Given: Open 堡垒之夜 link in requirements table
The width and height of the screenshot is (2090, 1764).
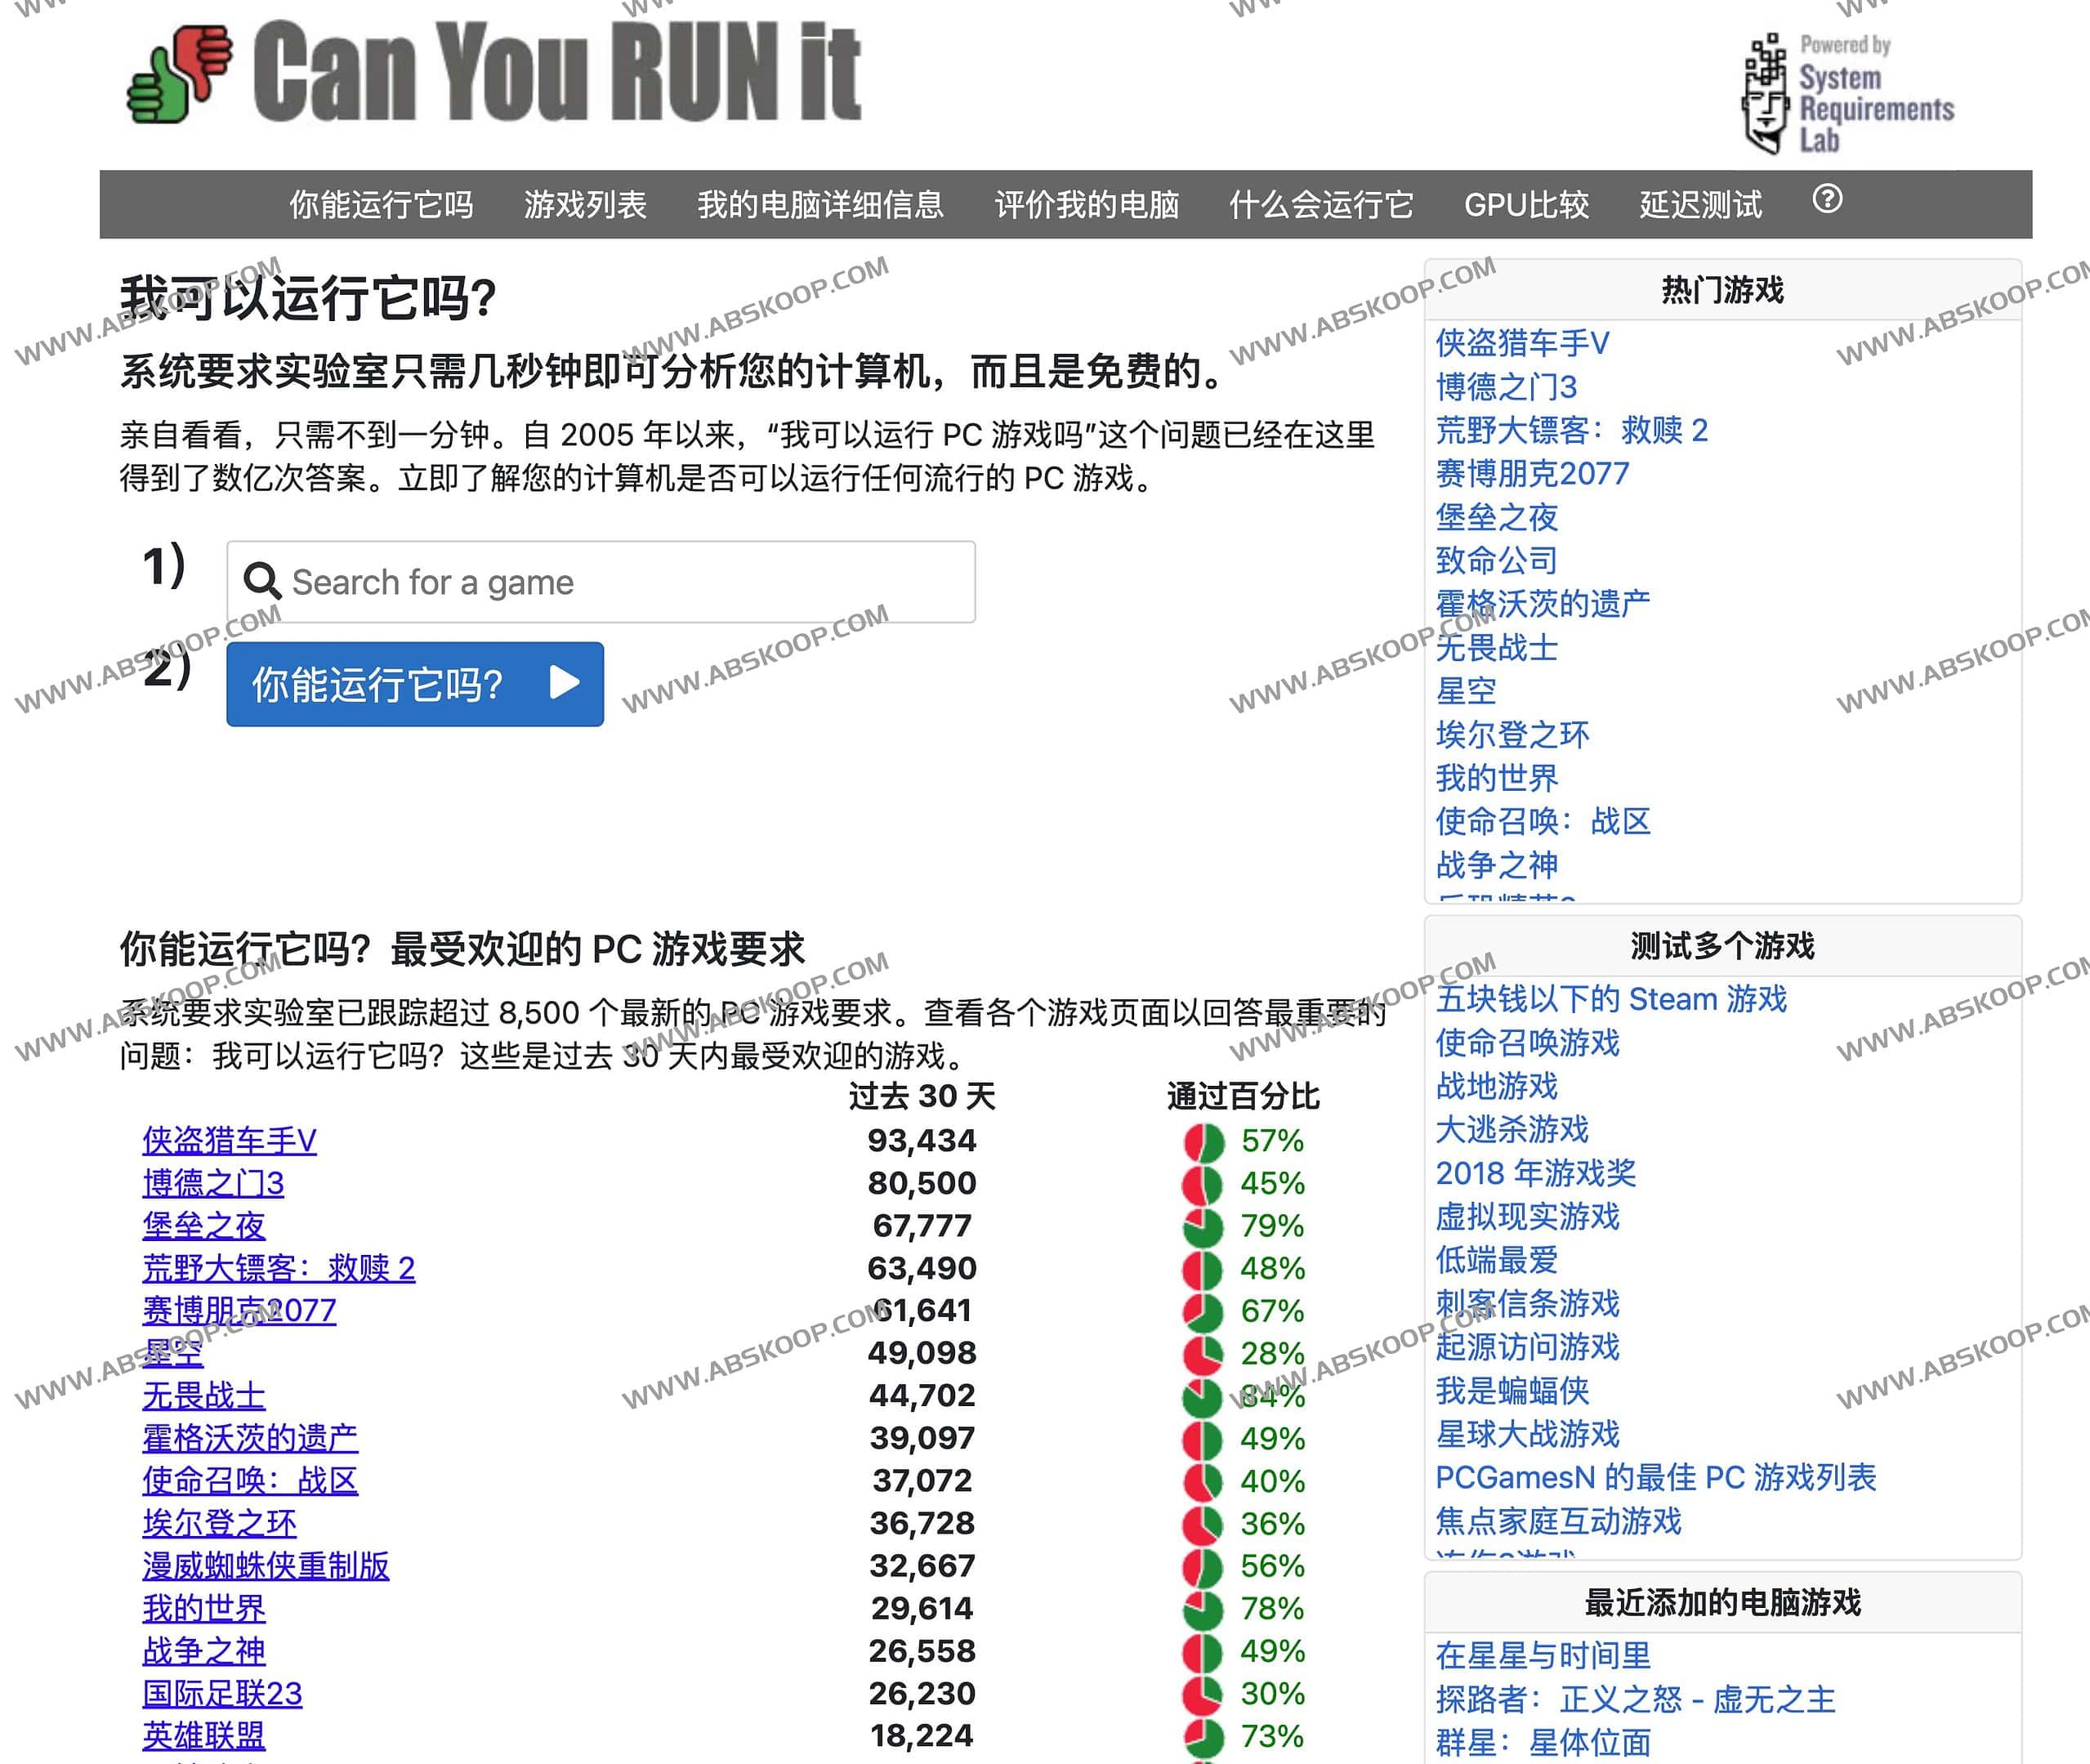Looking at the screenshot, I should coord(204,1225).
